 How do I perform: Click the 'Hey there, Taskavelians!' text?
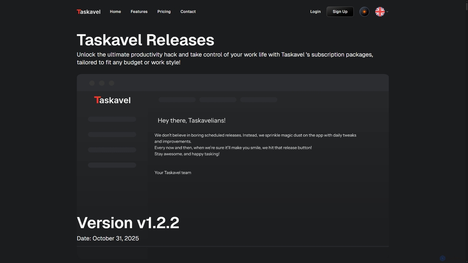[x=192, y=121]
